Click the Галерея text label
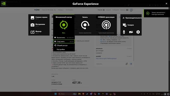170x96 pixels. click(130, 25)
